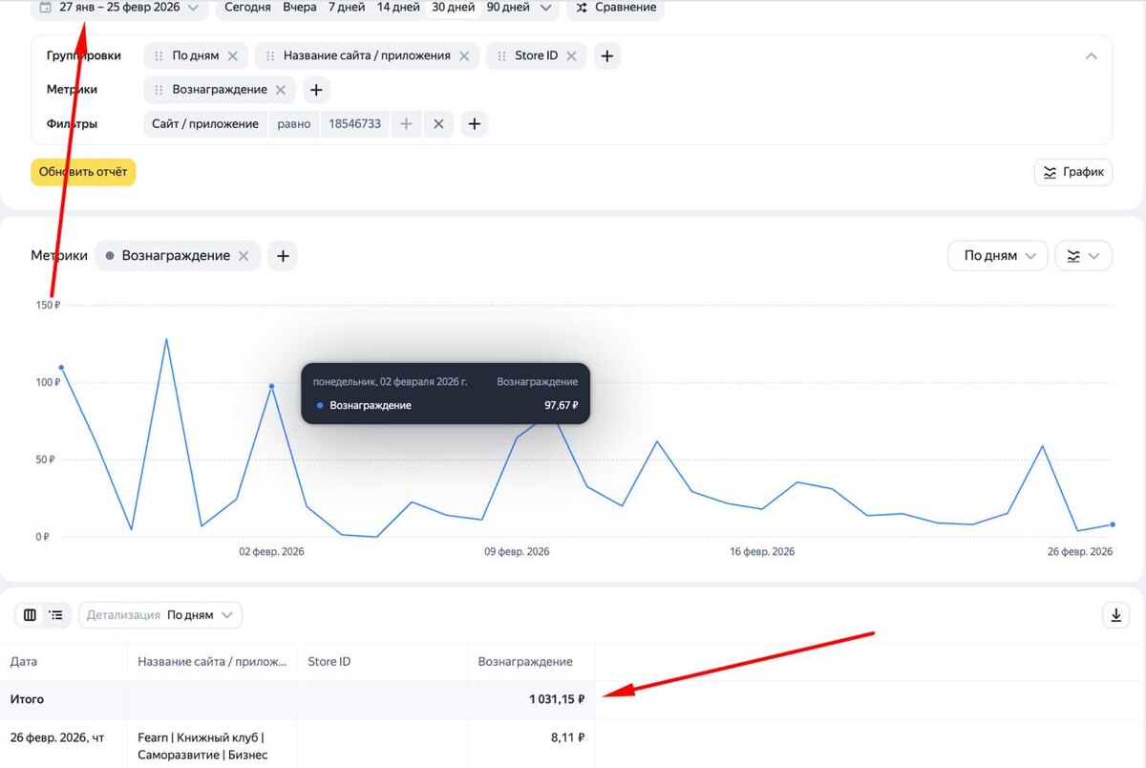Sort by the Дата column header
Viewport: 1146px width, 768px height.
pyautogui.click(x=24, y=661)
